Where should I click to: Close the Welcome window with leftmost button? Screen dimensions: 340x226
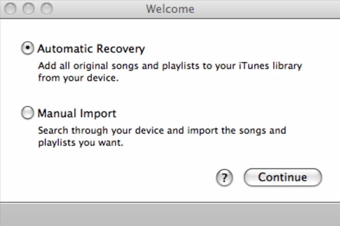pyautogui.click(x=11, y=9)
